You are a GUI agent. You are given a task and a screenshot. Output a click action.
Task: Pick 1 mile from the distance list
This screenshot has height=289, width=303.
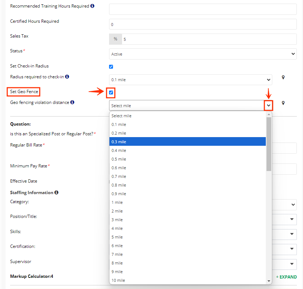(x=187, y=202)
